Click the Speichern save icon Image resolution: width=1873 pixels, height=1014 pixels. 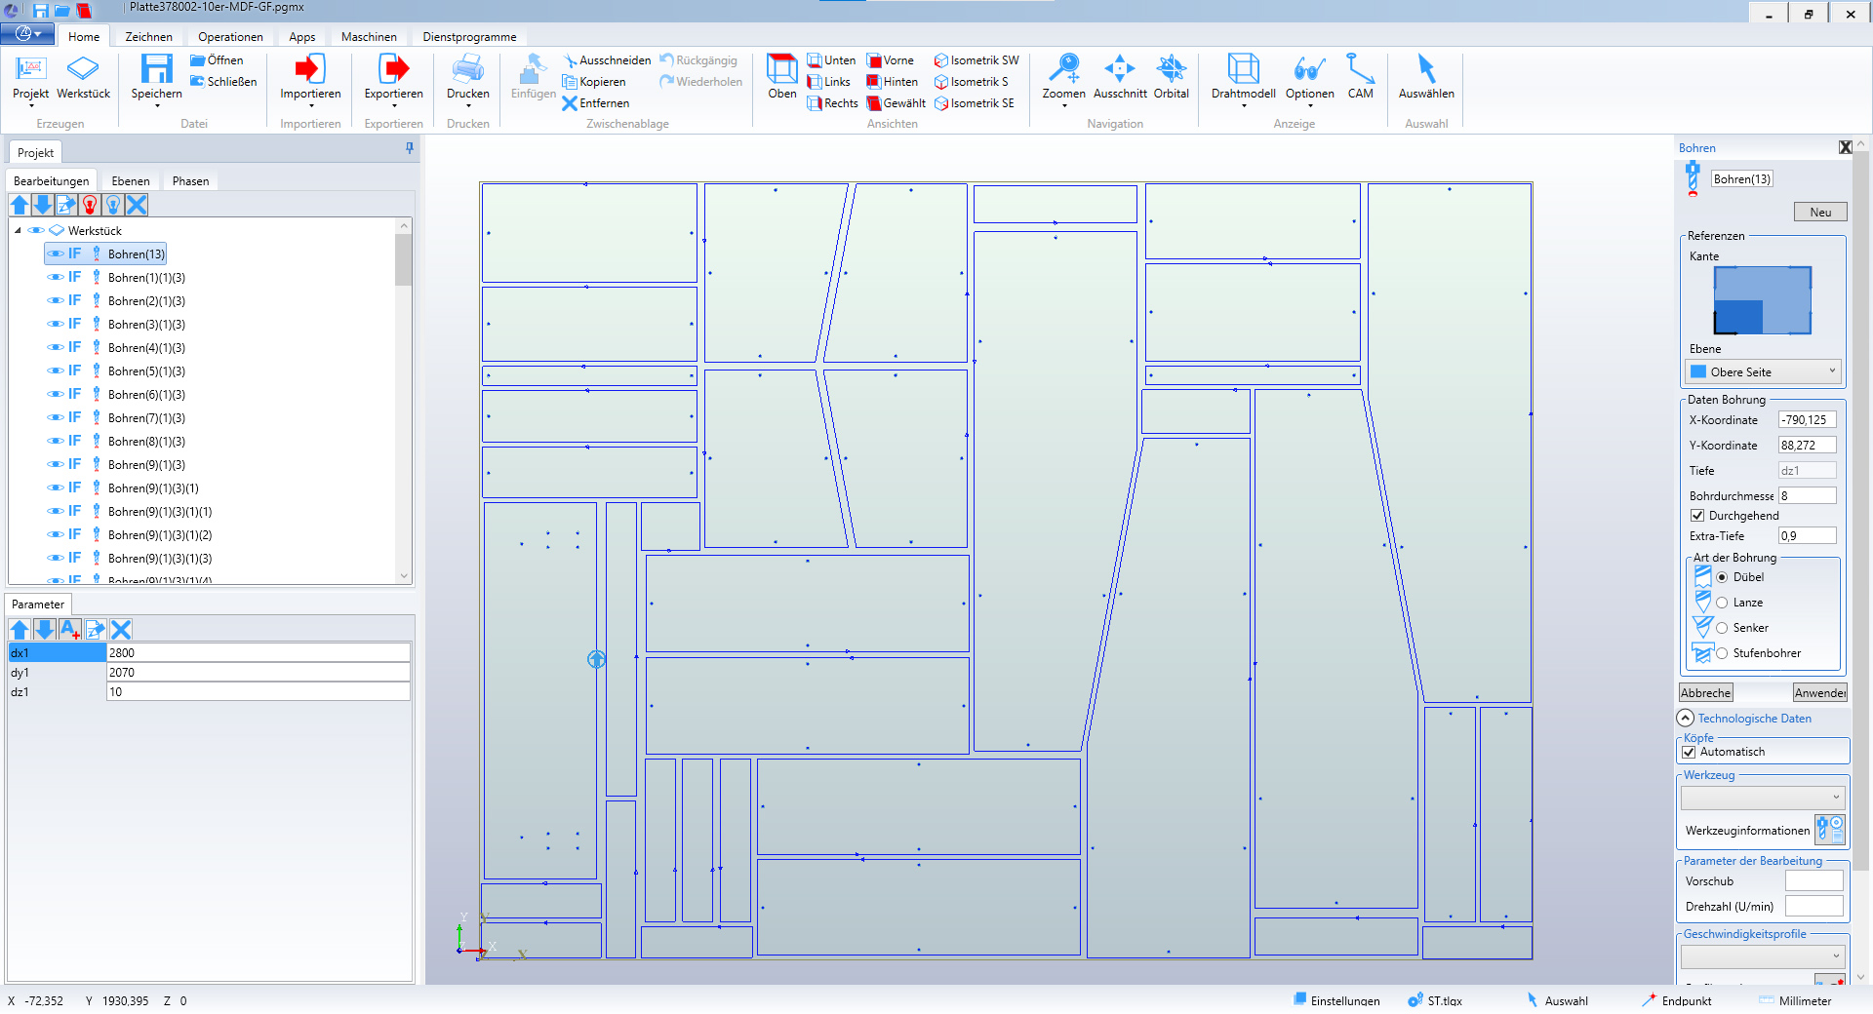(156, 70)
